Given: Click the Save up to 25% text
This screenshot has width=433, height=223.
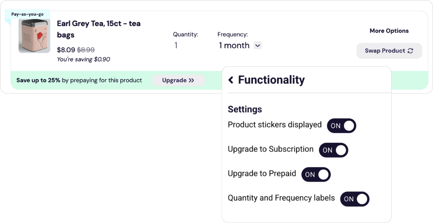Looking at the screenshot, I should pyautogui.click(x=38, y=80).
